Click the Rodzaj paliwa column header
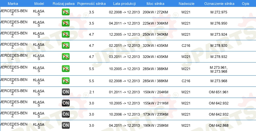 coord(64,4)
